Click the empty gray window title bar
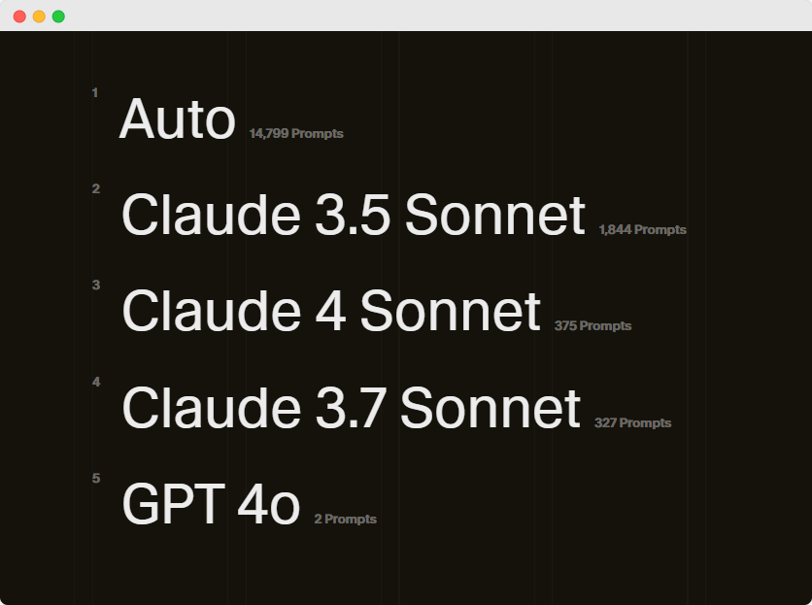Image resolution: width=812 pixels, height=605 pixels. coord(437,16)
